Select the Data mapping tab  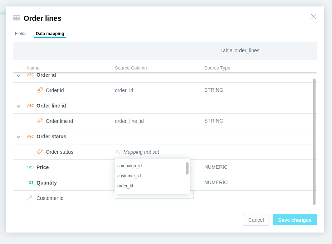pyautogui.click(x=50, y=33)
